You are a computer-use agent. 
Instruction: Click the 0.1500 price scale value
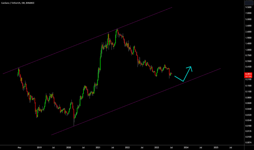pyautogui.click(x=248, y=86)
